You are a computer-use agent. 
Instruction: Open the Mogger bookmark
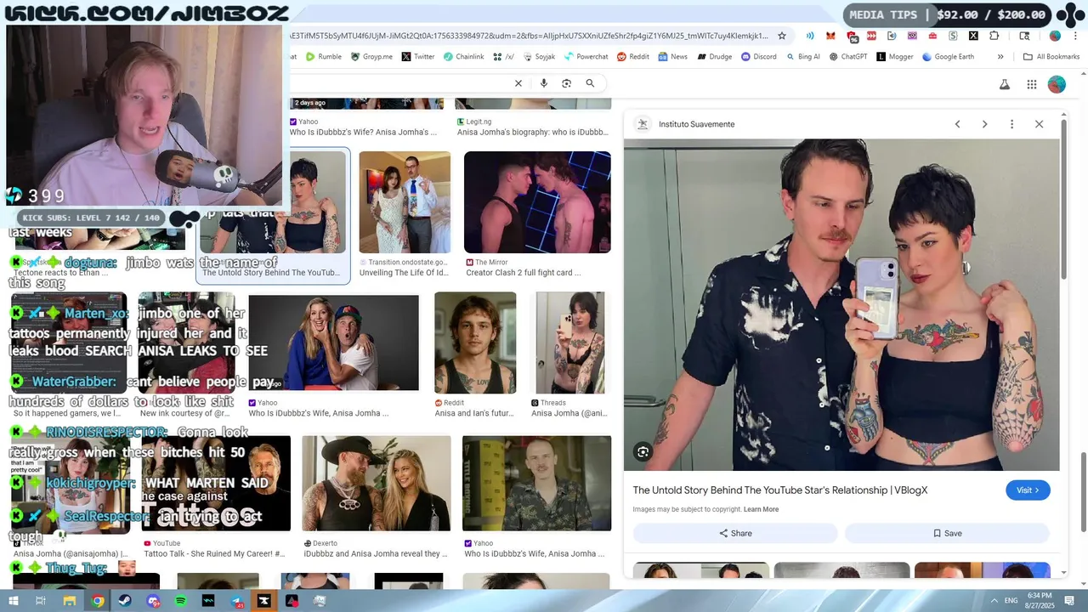[x=895, y=57]
